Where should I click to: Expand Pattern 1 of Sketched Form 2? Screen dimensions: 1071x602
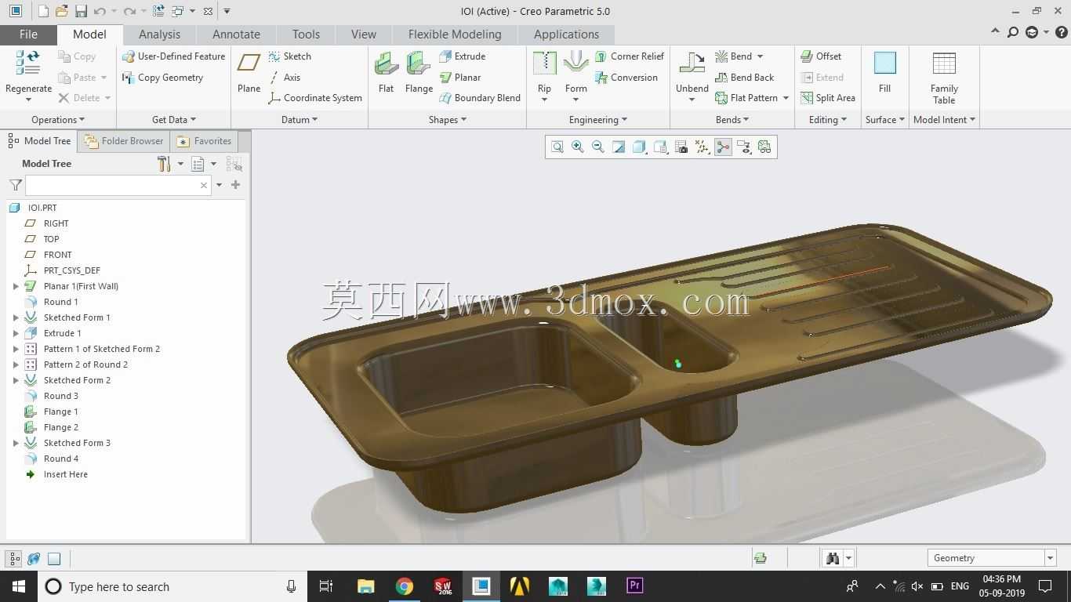[16, 349]
